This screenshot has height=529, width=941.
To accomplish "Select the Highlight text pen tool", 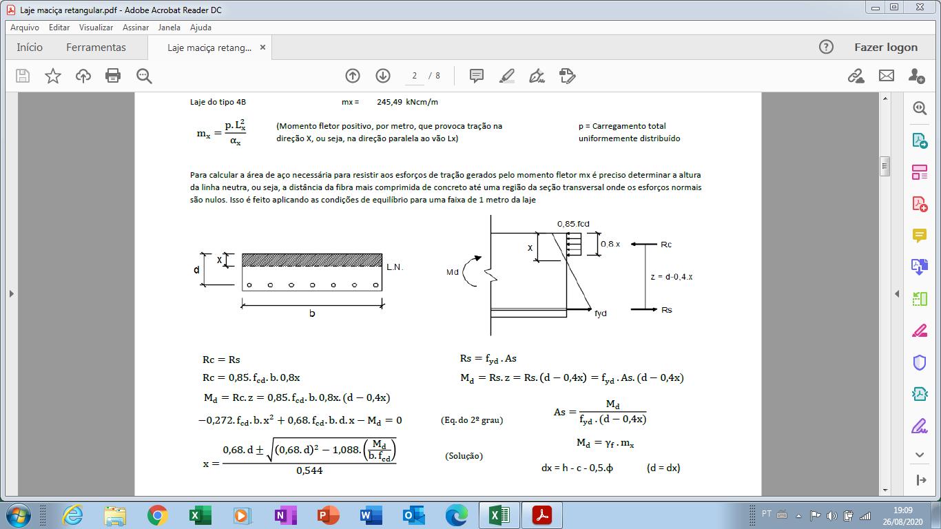I will tap(507, 76).
